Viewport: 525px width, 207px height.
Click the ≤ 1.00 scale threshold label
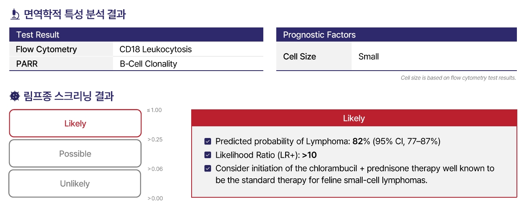tap(154, 110)
